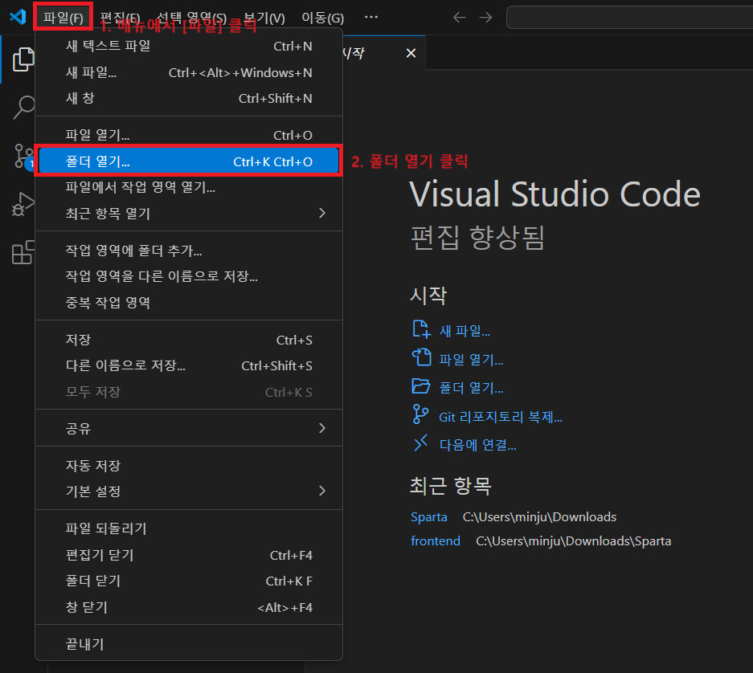Select 다른 이름으로 저장... menu item
Viewport: 753px width, 673px height.
coord(189,365)
